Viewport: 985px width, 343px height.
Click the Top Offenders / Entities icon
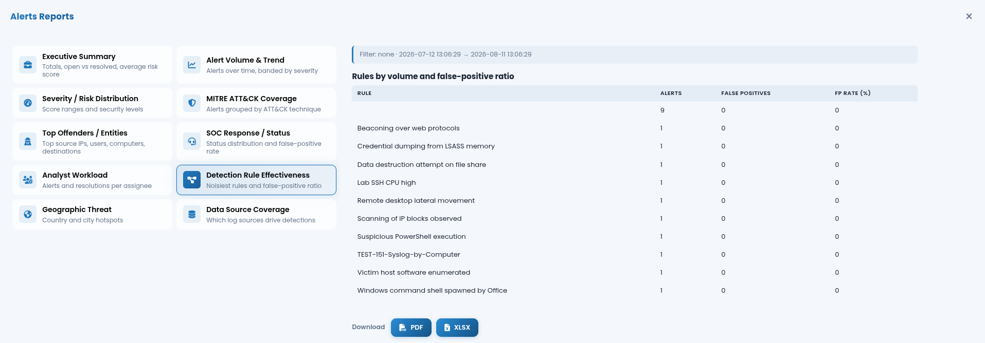point(28,141)
